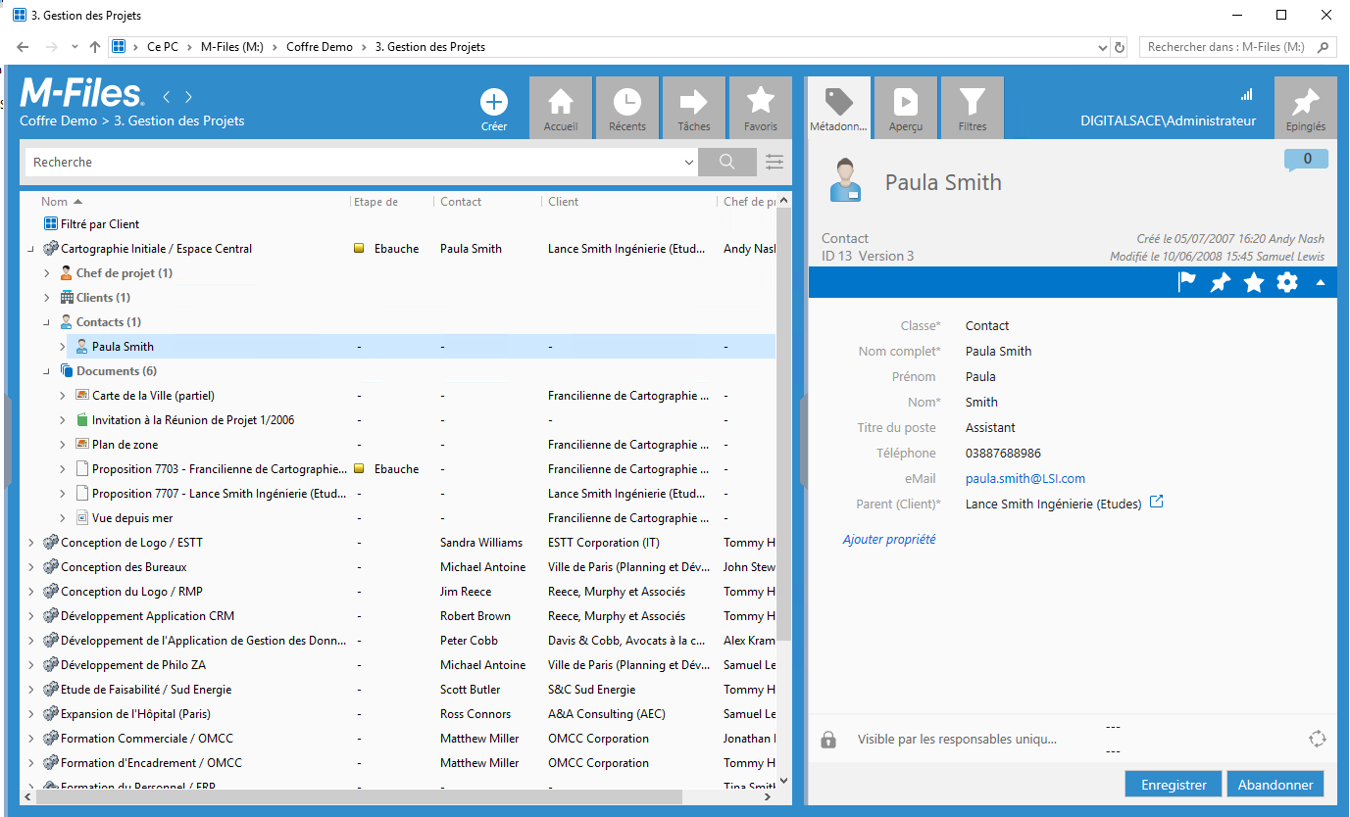Expand Développement Application CRM project
The height and width of the screenshot is (817, 1350).
click(x=30, y=616)
